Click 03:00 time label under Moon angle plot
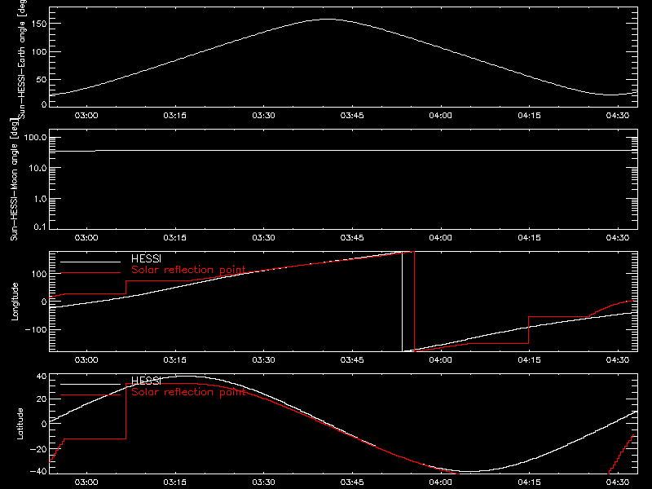Screen dimensions: 652x489 pos(86,237)
